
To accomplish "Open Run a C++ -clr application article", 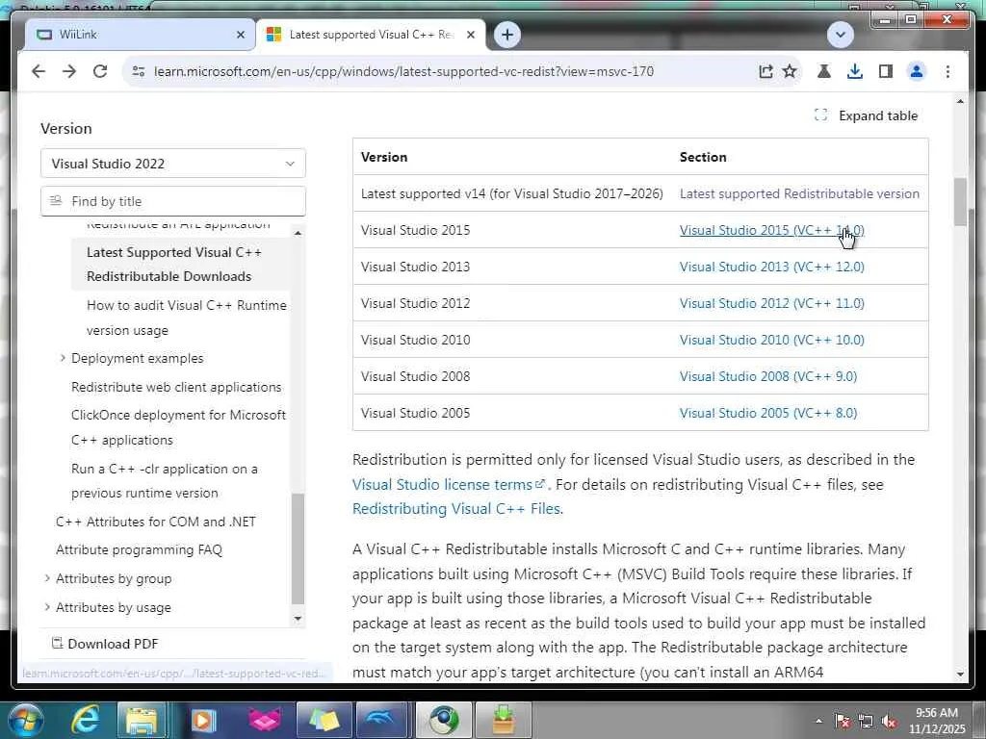I will pyautogui.click(x=164, y=481).
